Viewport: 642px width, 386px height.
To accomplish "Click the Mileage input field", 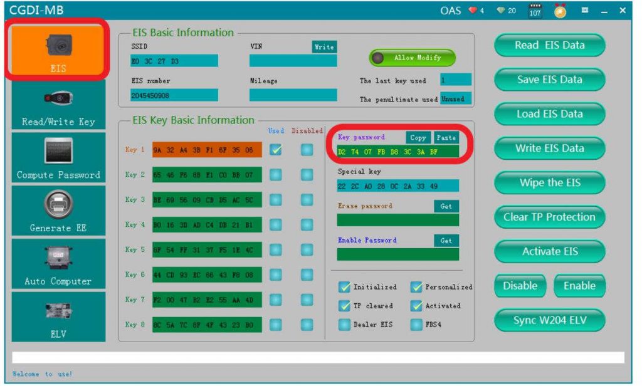I will pyautogui.click(x=293, y=95).
